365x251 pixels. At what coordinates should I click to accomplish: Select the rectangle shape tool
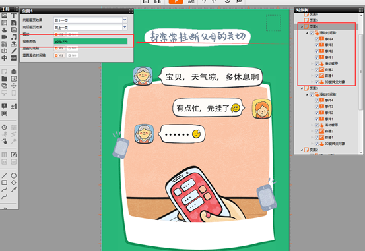pos(4,182)
